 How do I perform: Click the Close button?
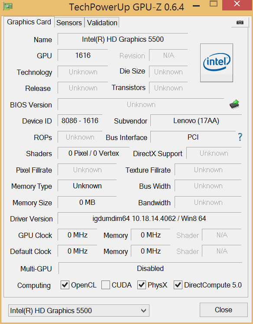224,310
